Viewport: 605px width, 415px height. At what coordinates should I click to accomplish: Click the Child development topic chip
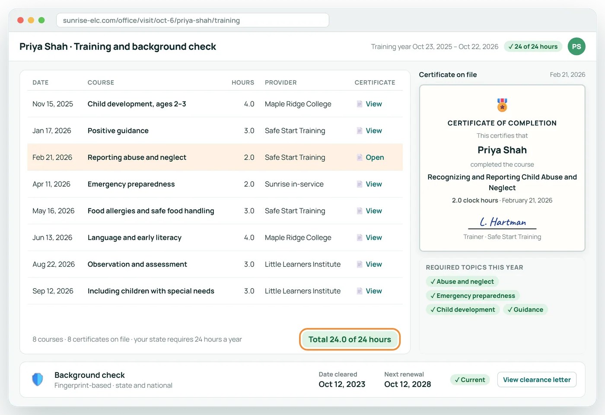coord(463,310)
